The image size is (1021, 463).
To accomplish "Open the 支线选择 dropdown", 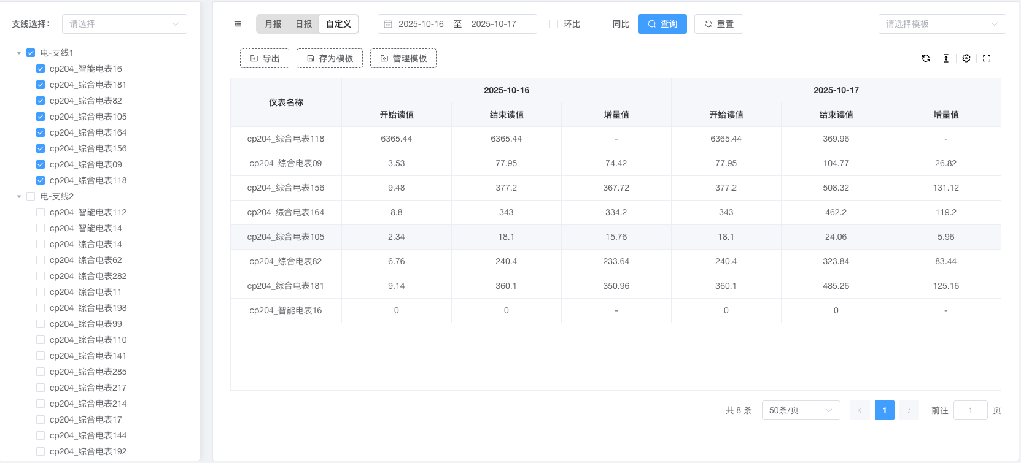I will point(124,24).
